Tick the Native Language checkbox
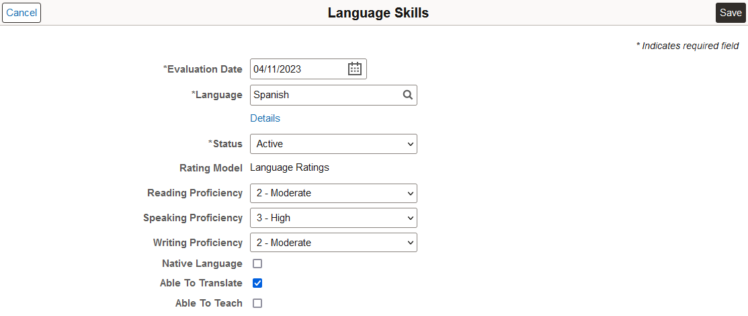748x316 pixels. pyautogui.click(x=257, y=264)
